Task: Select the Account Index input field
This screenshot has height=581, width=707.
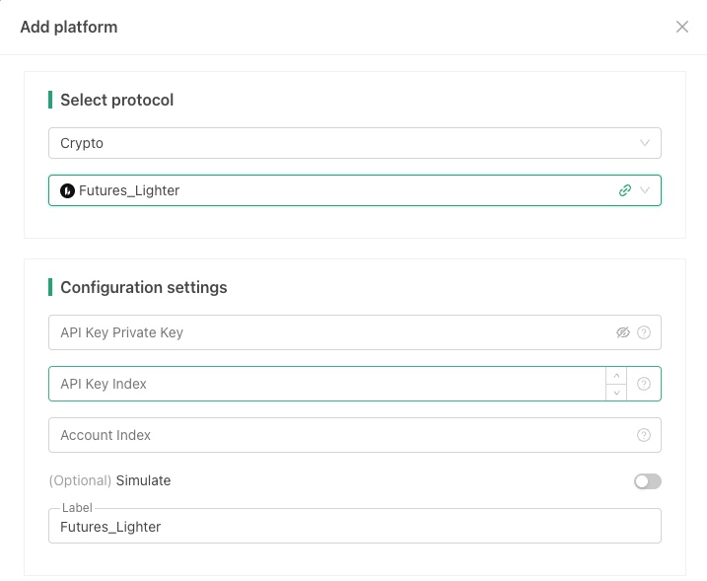Action: pos(335,435)
